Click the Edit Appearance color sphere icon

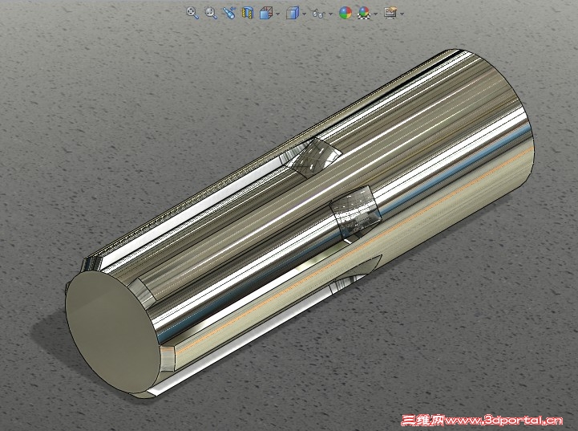pos(345,14)
